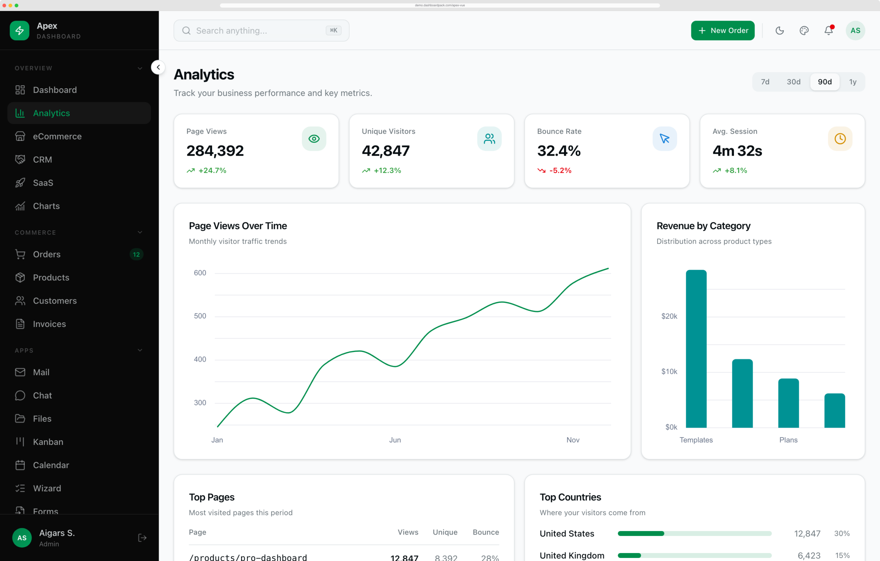Viewport: 880px width, 561px height.
Task: Open the Calendar menu item
Action: click(x=79, y=465)
